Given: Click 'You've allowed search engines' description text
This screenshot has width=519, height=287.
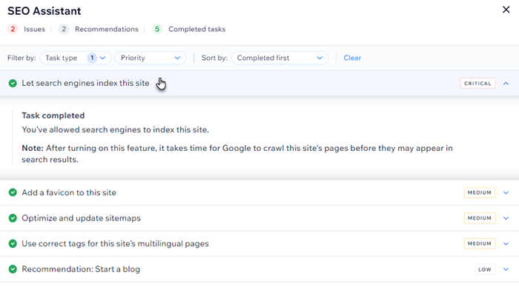Looking at the screenshot, I should 115,129.
